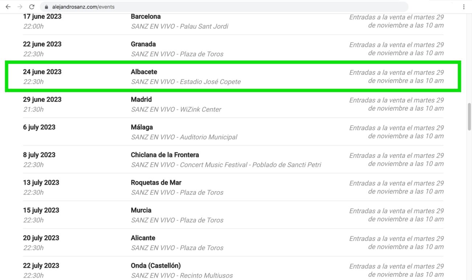Open the Málaga Auditorio Municipal event

tap(233, 132)
